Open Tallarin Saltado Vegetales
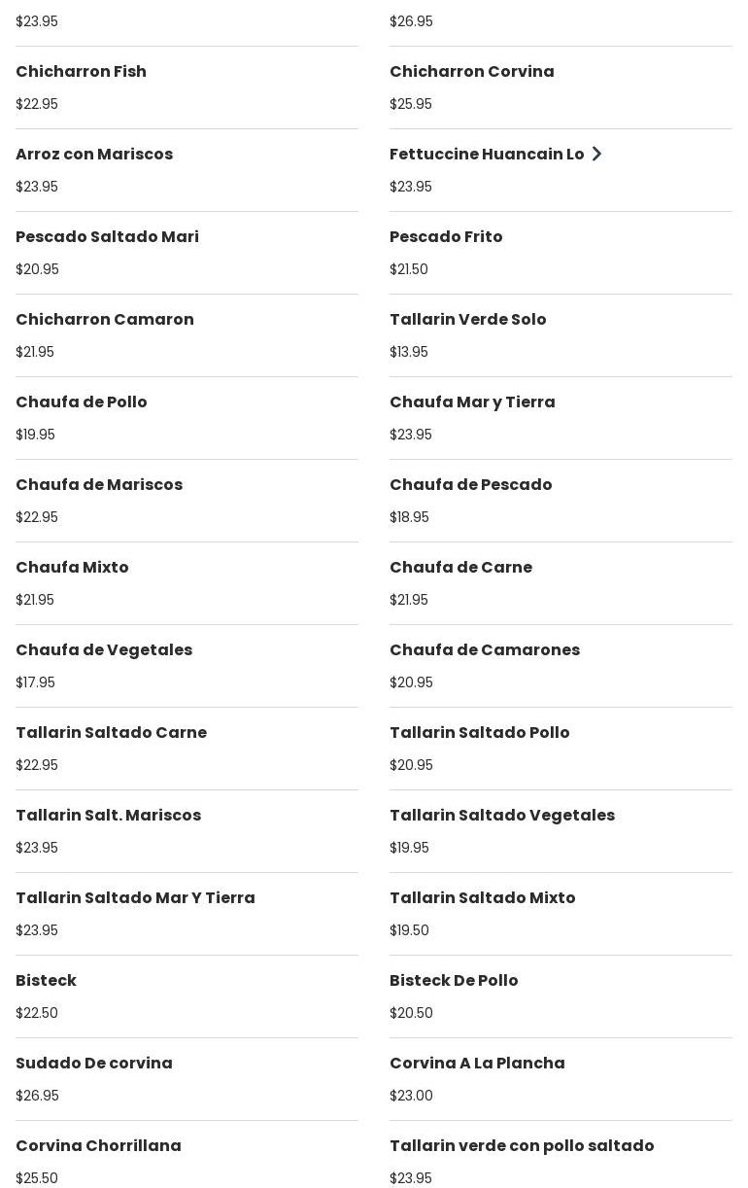The height and width of the screenshot is (1188, 748). [x=502, y=816]
